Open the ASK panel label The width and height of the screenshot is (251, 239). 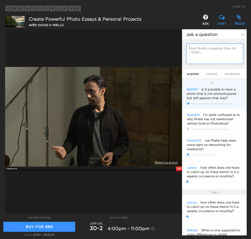point(205,24)
